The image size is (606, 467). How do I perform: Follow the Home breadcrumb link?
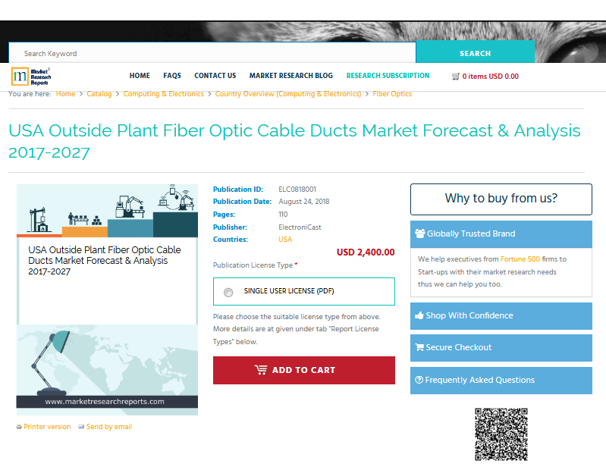(x=65, y=94)
